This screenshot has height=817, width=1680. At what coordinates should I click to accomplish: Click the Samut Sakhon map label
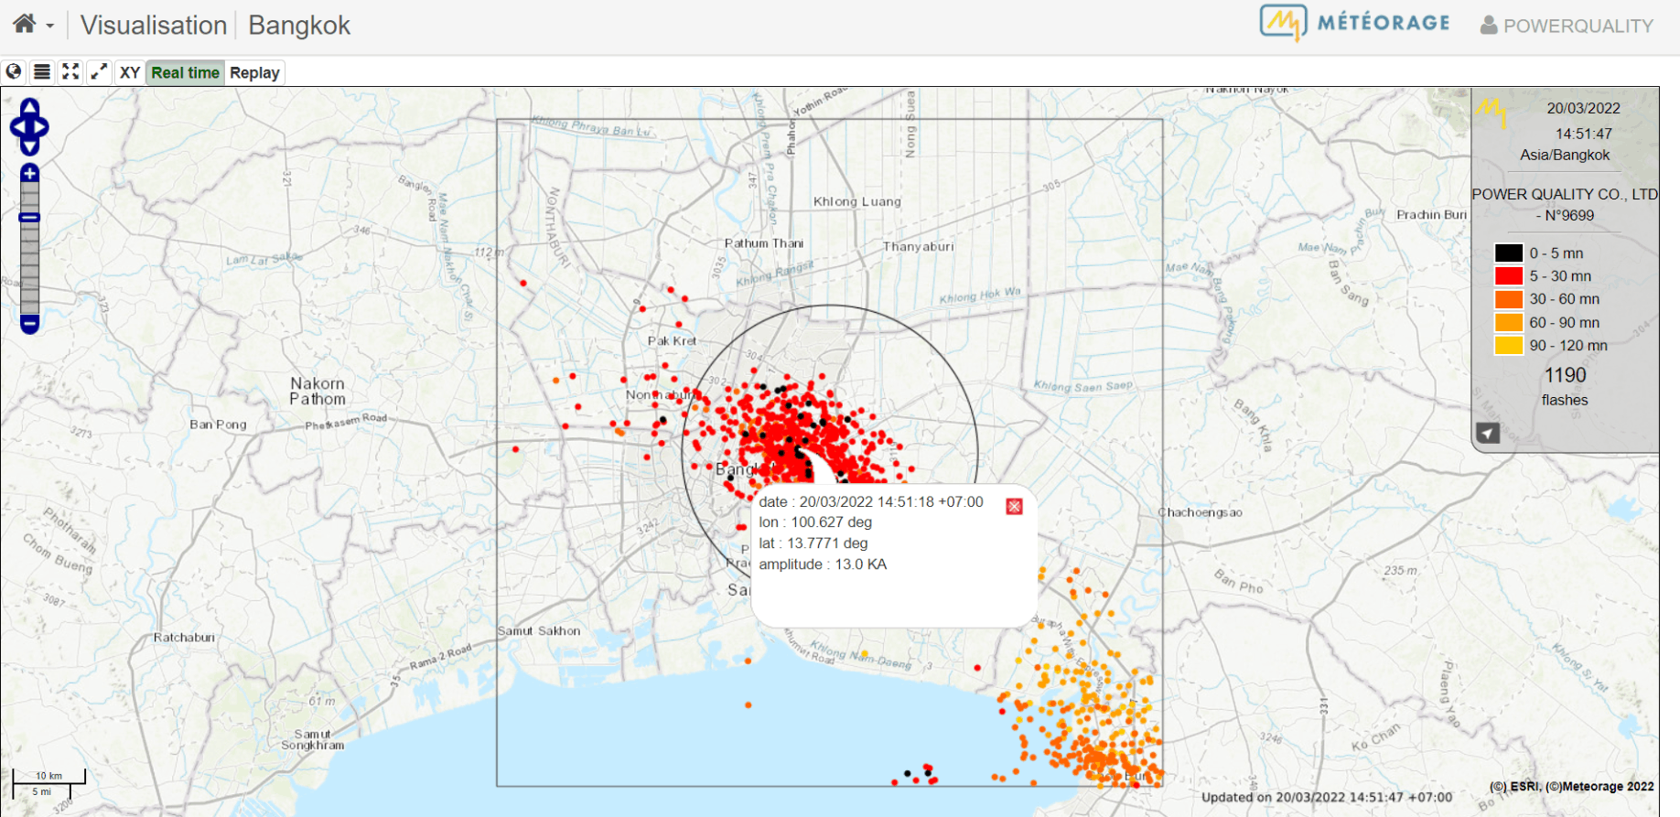[x=539, y=631]
